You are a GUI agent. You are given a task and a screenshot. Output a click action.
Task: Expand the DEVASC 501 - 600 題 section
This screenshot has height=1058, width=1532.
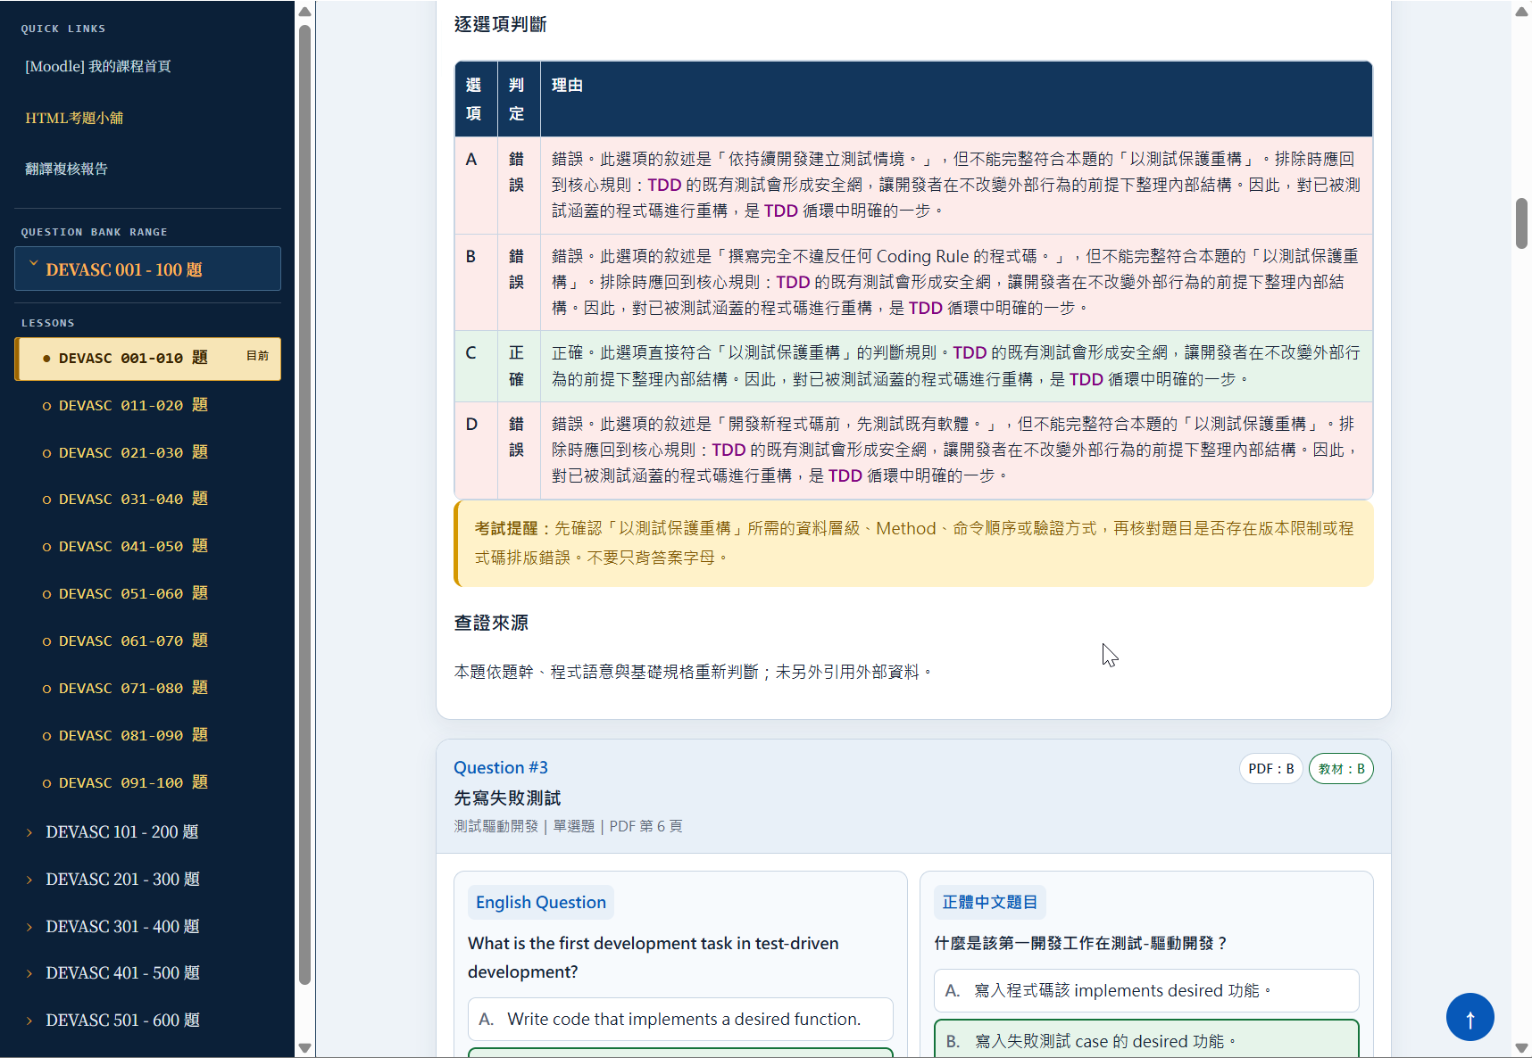[x=121, y=1020]
